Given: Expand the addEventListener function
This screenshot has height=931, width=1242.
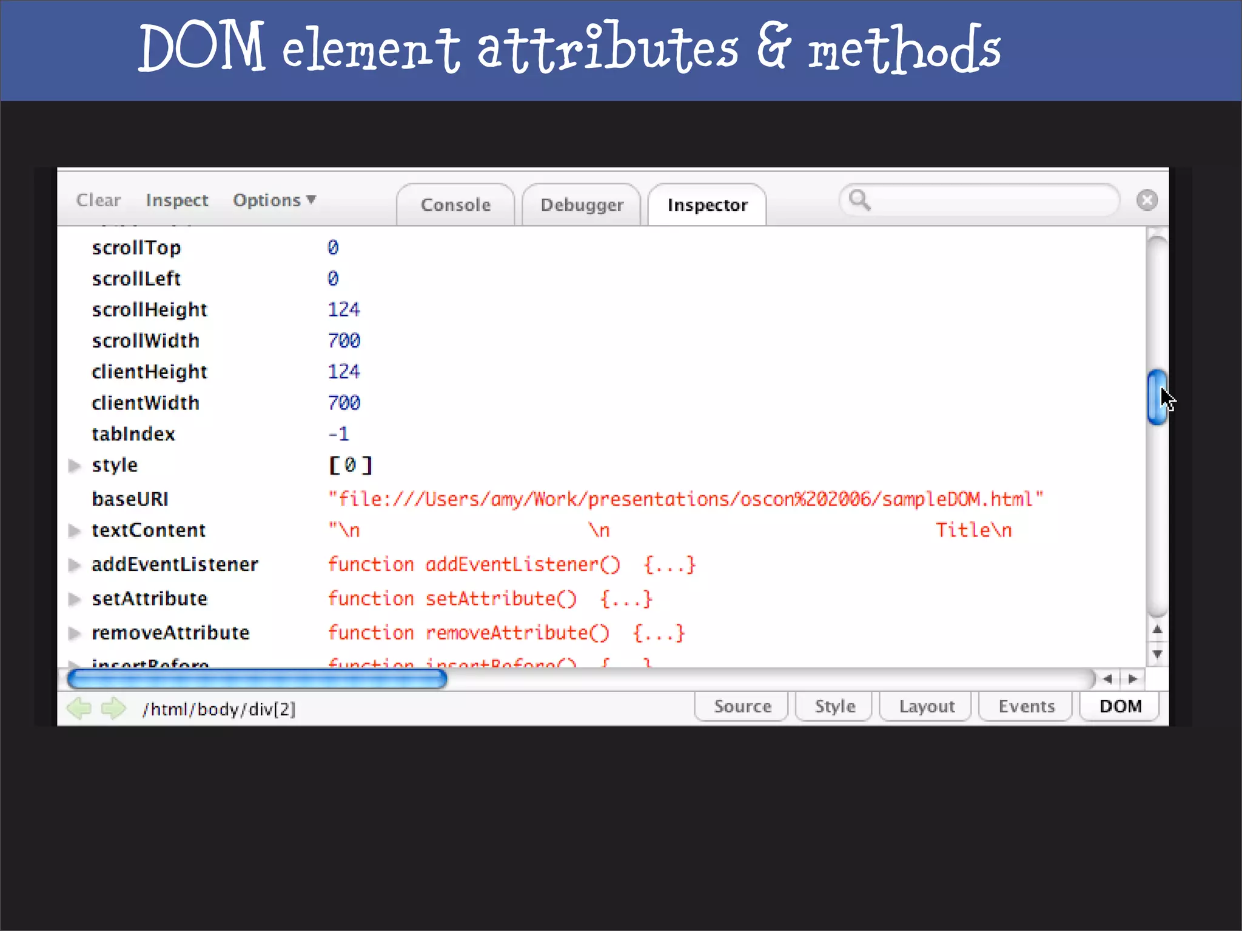Looking at the screenshot, I should click(75, 565).
